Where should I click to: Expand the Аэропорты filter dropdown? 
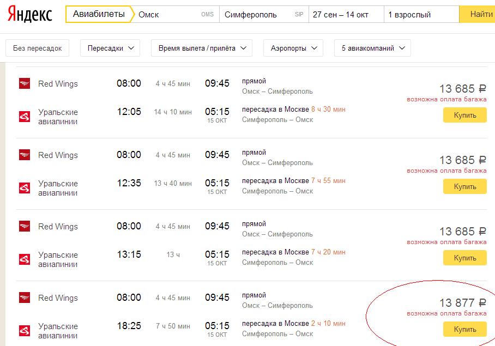(x=293, y=48)
